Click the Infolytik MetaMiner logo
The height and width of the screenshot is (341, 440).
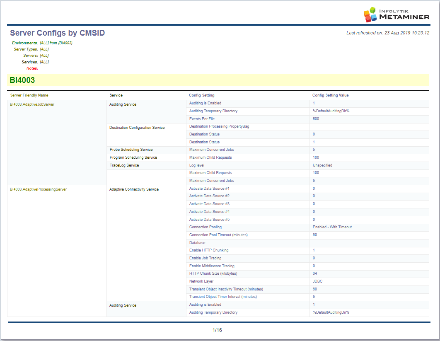coord(396,15)
